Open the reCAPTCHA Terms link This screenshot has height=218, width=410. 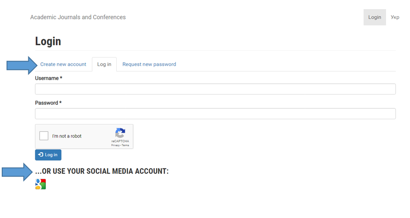pyautogui.click(x=125, y=145)
